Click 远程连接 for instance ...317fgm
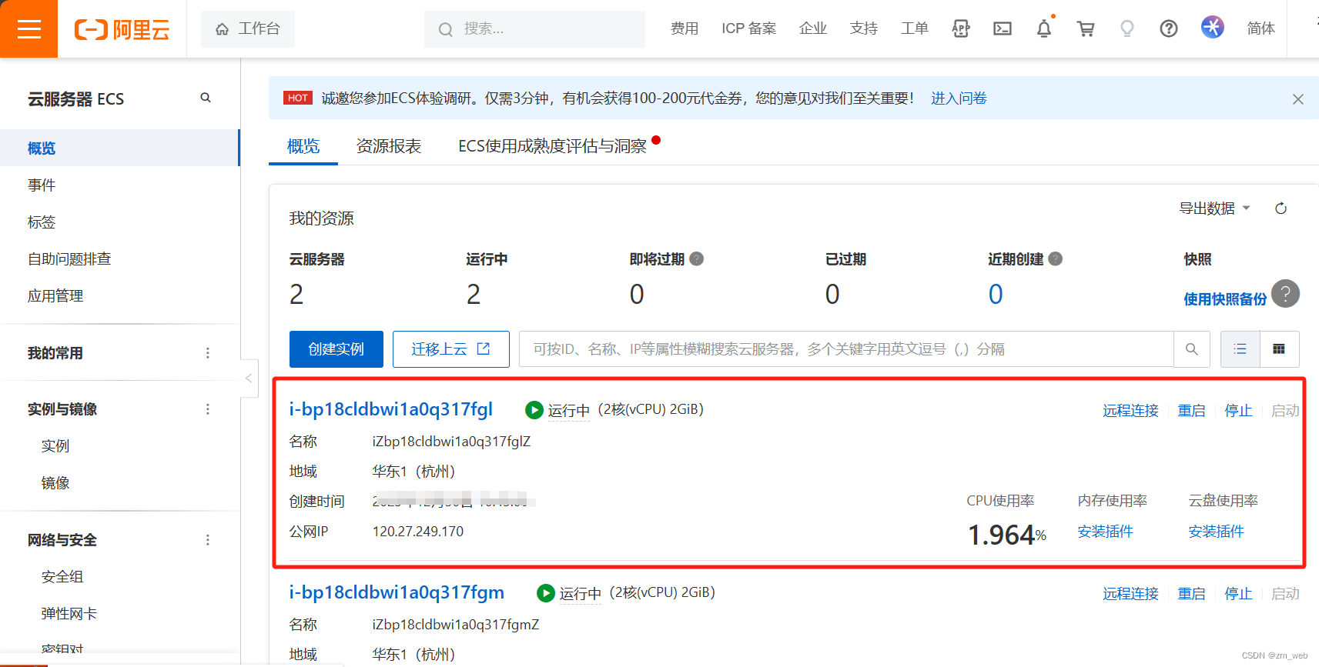This screenshot has height=667, width=1319. tap(1130, 594)
